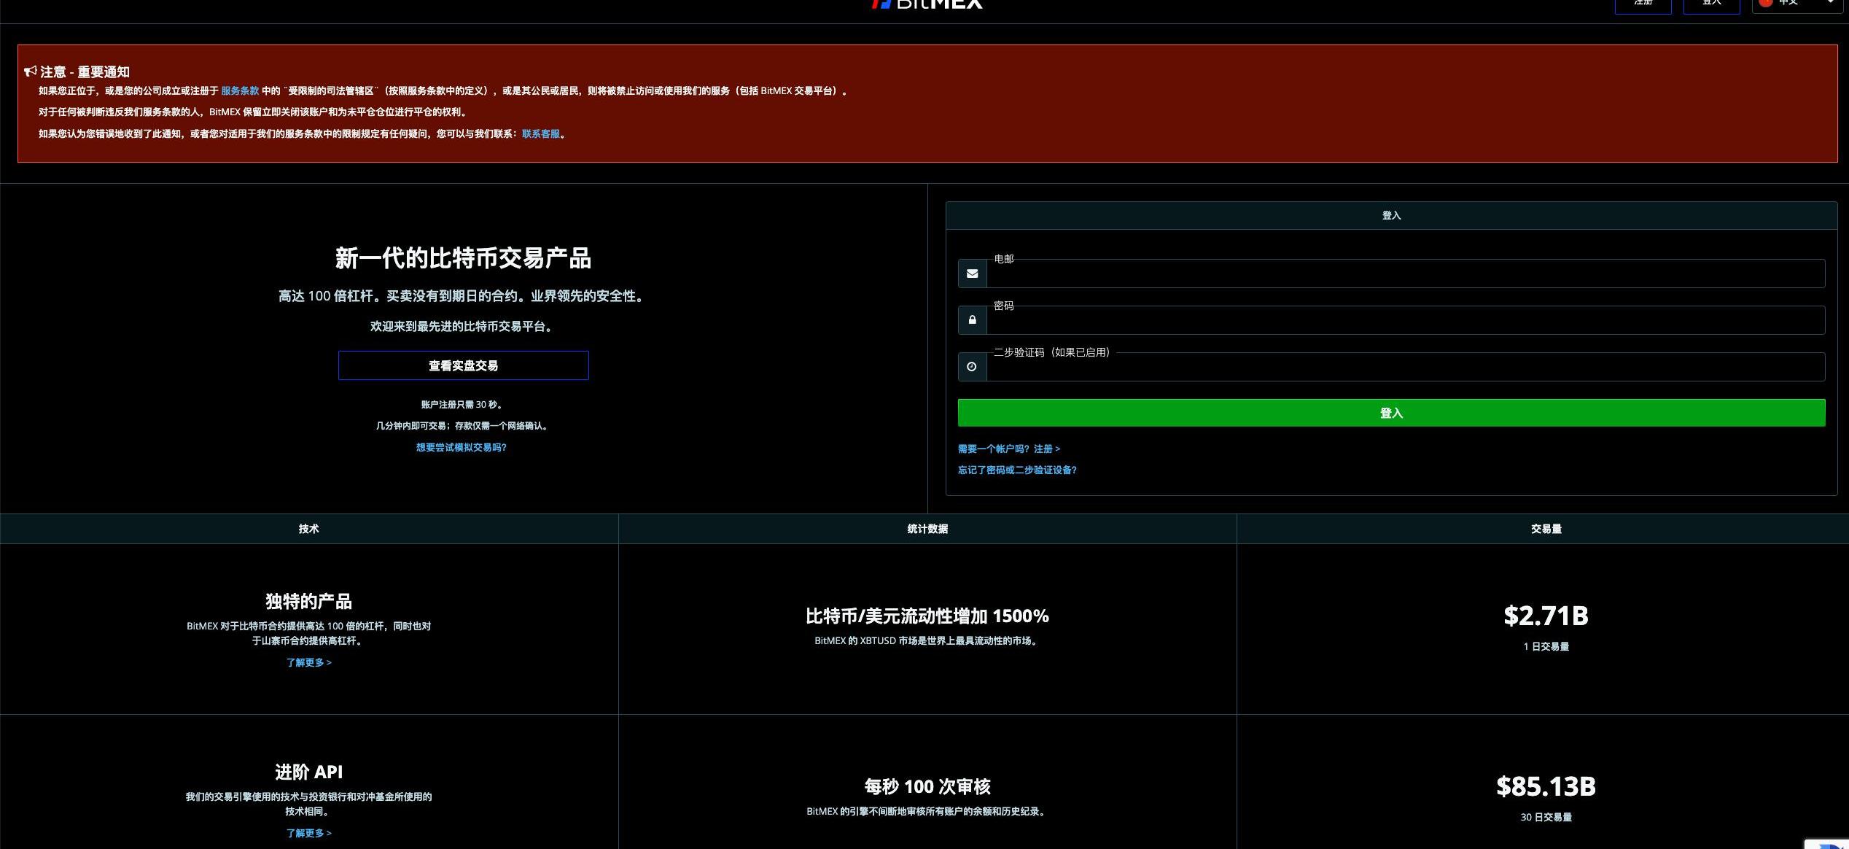1849x849 pixels.
Task: Click the lock icon beside the password field
Action: (972, 320)
